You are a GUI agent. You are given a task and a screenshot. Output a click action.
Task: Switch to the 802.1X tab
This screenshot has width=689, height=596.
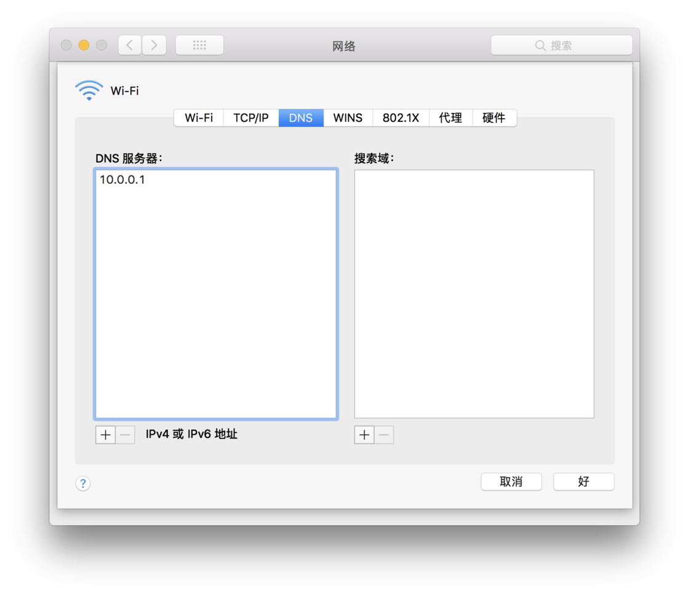coord(400,117)
